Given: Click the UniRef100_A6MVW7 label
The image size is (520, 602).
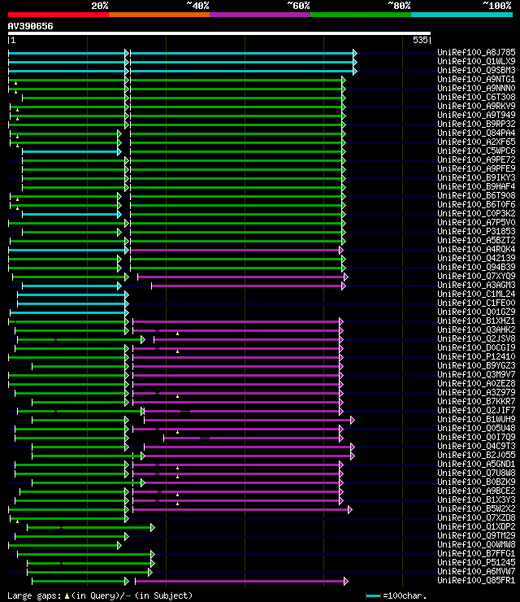Looking at the screenshot, I should (x=476, y=571).
